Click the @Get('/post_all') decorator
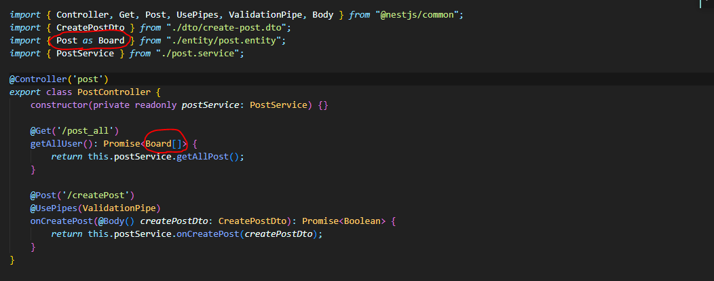This screenshot has width=714, height=281. (x=75, y=131)
